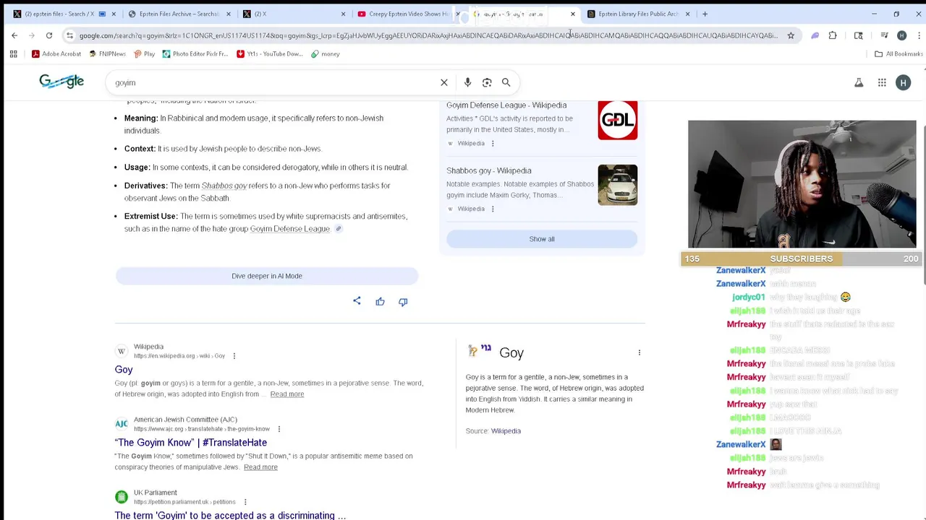Open Search Labs flask icon
The width and height of the screenshot is (926, 520).
tap(859, 83)
